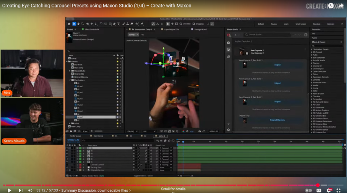Expand the Solids folder
The width and height of the screenshot is (347, 193).
coord(69,123)
